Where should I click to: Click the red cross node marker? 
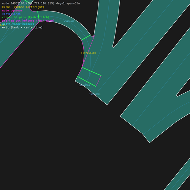[x=95, y=95]
